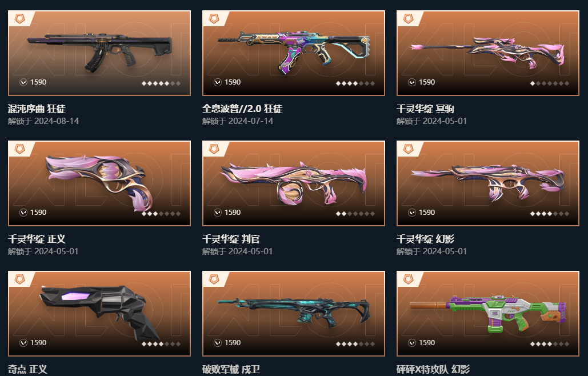
Task: Click tier badge icon on 混沌序曲 狂徒 card
Action: tap(19, 18)
